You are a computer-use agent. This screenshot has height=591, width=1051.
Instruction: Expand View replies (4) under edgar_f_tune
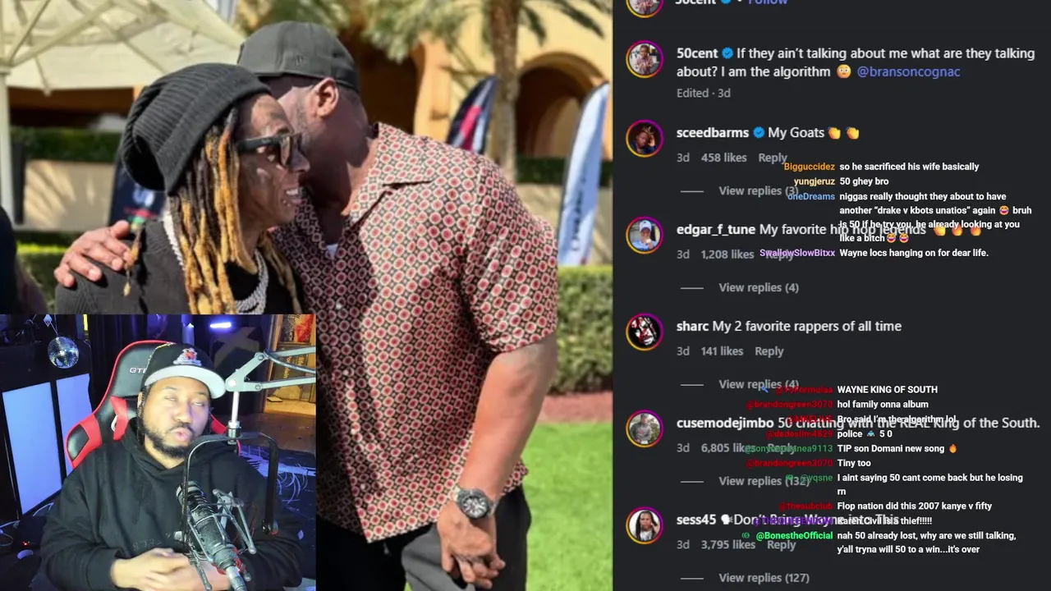758,287
